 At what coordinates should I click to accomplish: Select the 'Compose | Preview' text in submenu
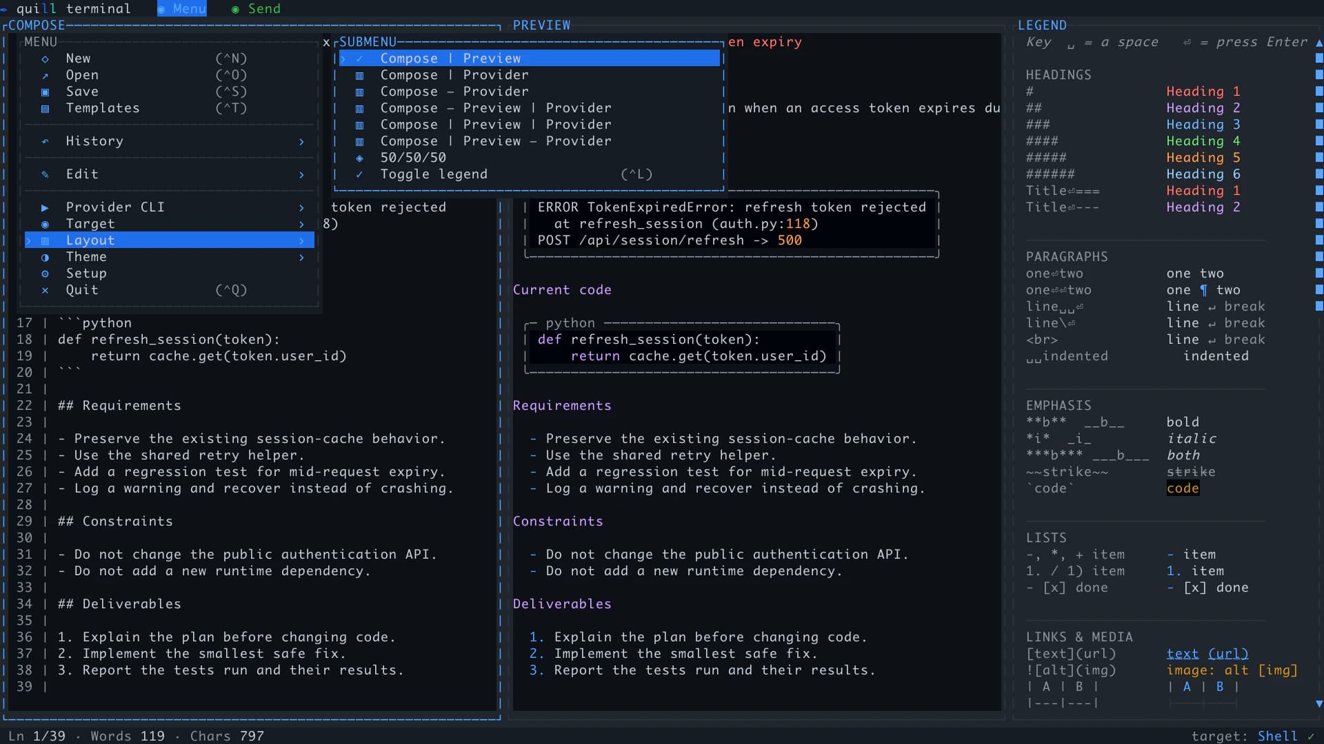click(x=450, y=59)
